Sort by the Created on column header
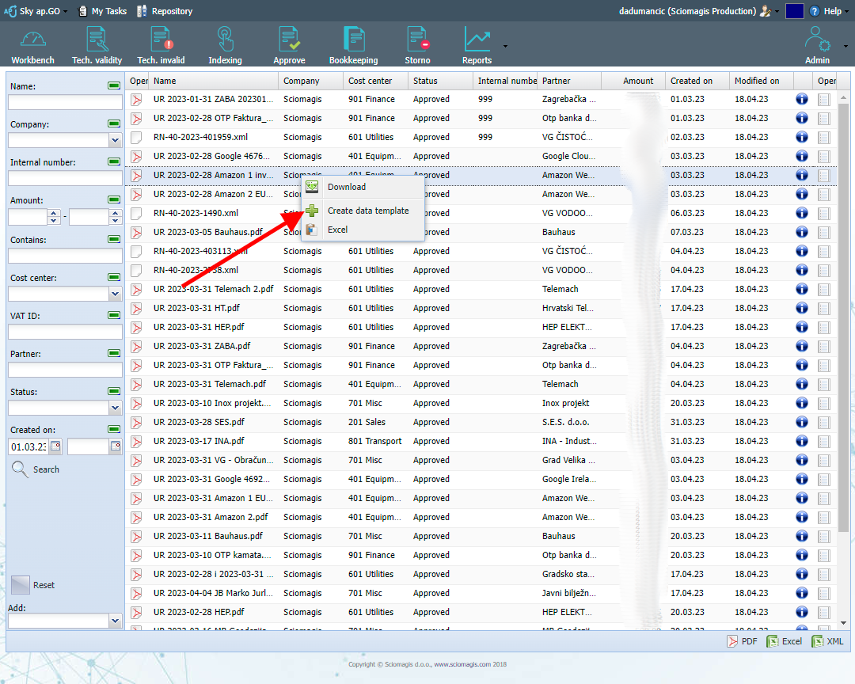This screenshot has width=855, height=684. pos(697,81)
